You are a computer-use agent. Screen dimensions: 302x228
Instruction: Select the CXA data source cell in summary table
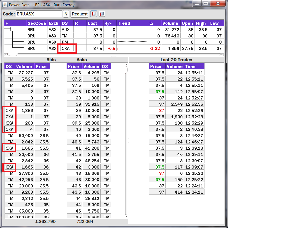67,48
